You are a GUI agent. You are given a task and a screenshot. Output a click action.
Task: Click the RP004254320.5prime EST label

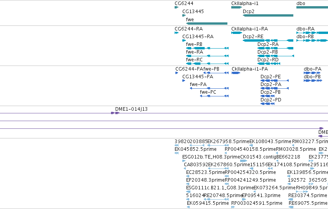coord(250,173)
